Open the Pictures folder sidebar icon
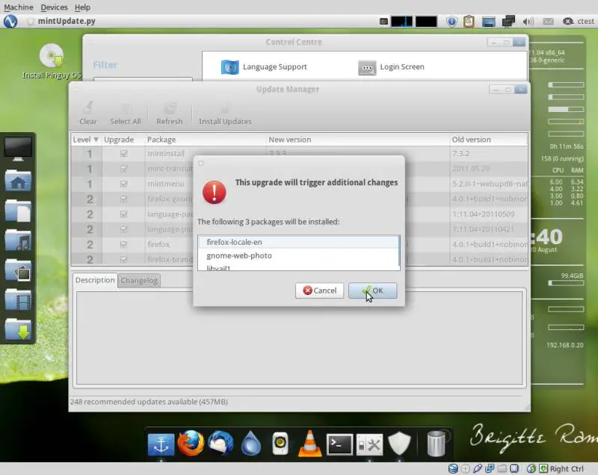This screenshot has width=598, height=475. click(x=18, y=270)
